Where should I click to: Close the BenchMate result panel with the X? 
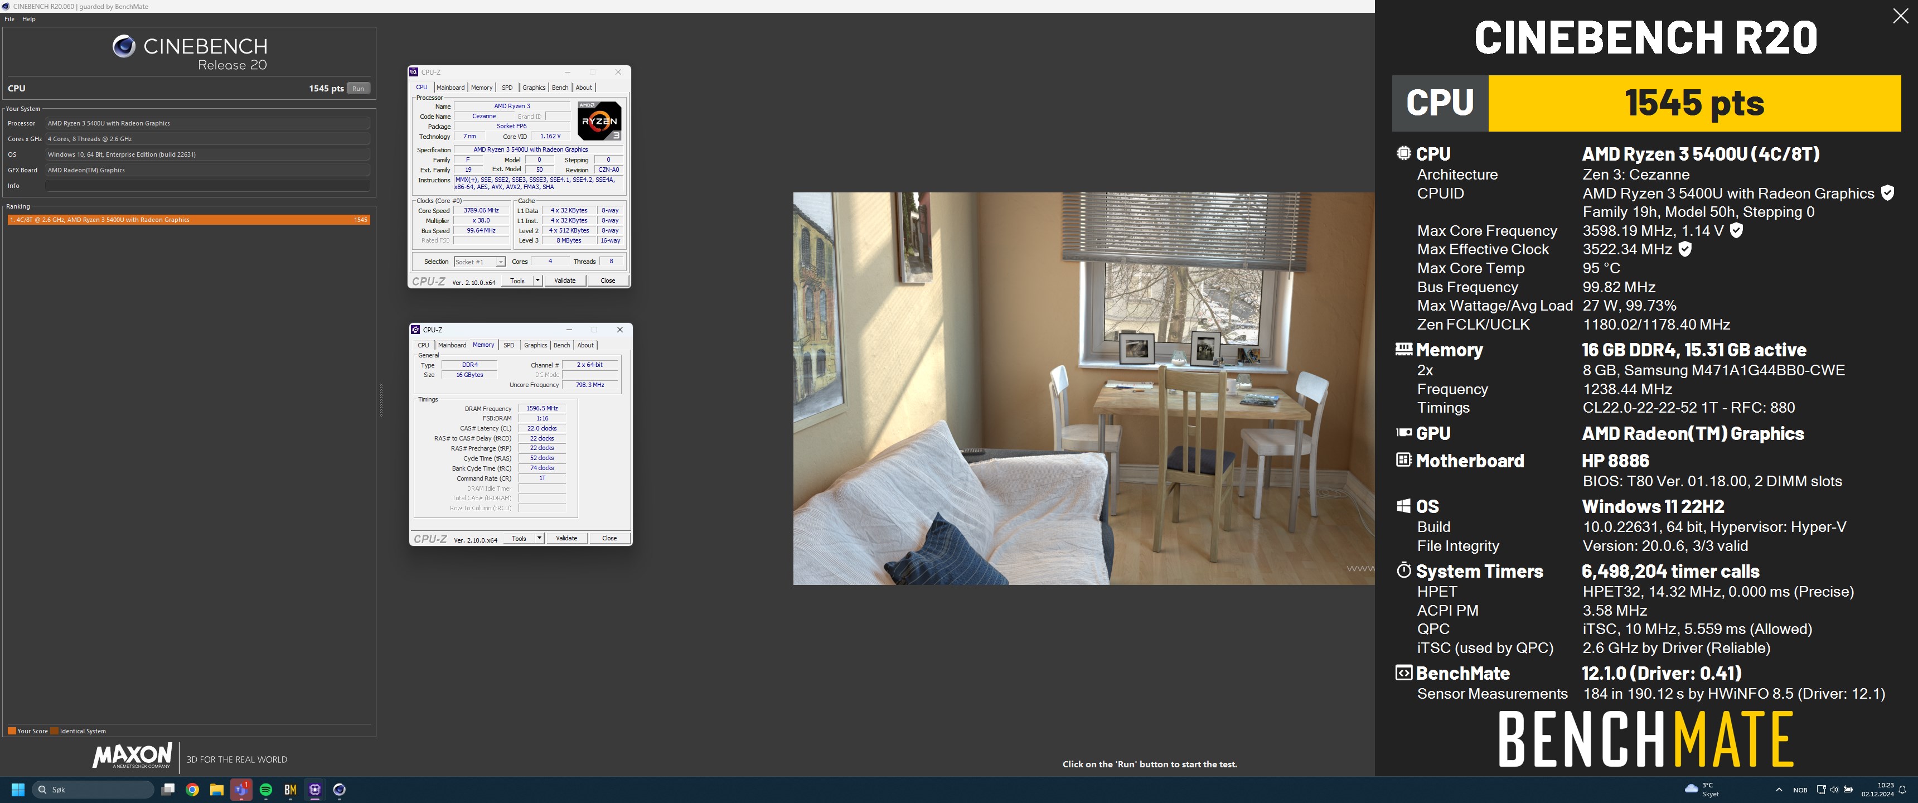(1900, 16)
